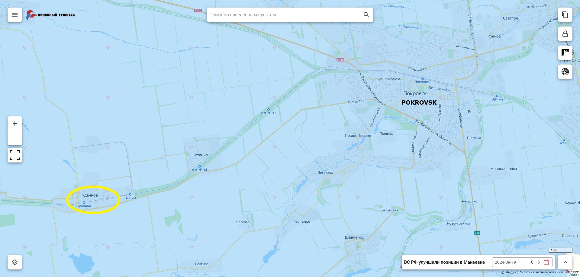Expand the bottom news panel
The width and height of the screenshot is (580, 277).
pos(565,262)
